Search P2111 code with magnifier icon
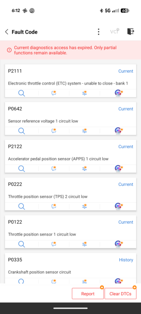The width and height of the screenshot is (141, 314). (x=22, y=93)
